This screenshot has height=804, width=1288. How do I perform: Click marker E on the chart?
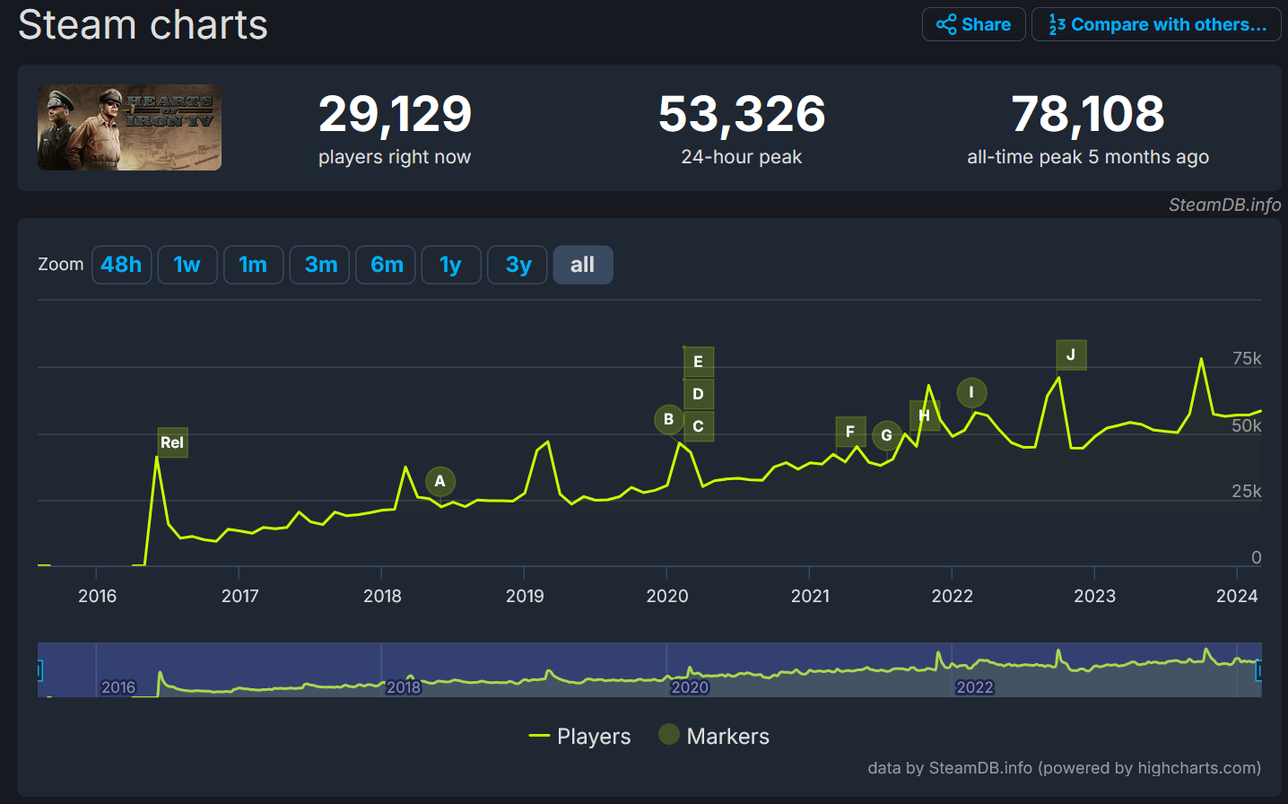pos(699,362)
